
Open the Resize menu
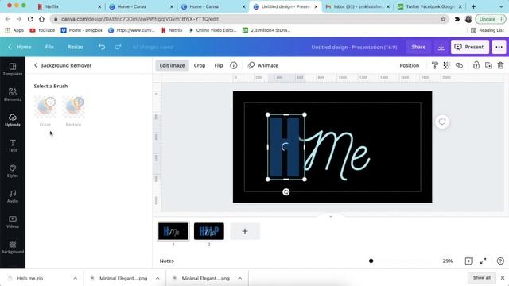coord(75,47)
